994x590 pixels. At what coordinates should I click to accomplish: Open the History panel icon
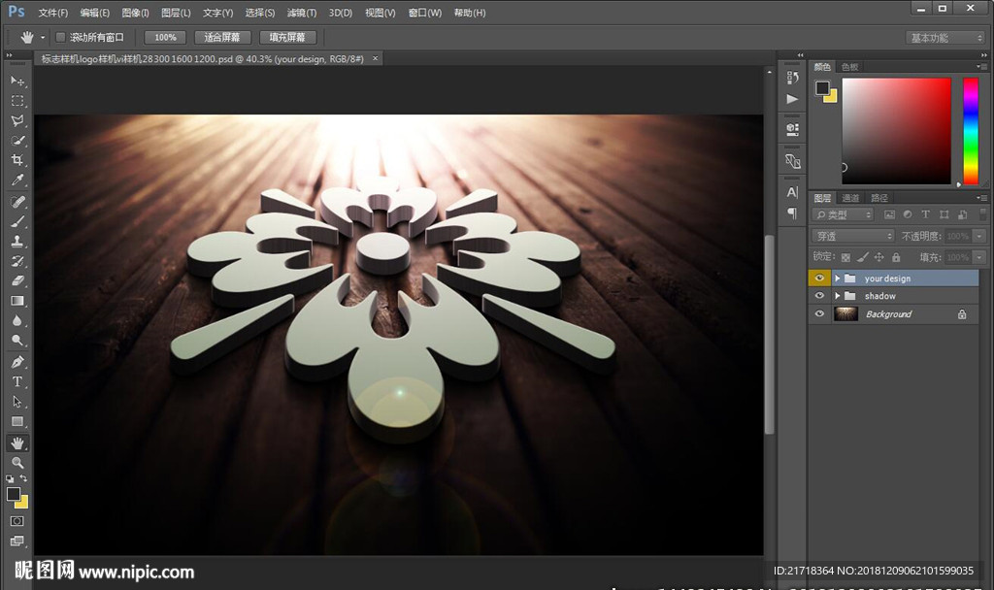tap(792, 78)
